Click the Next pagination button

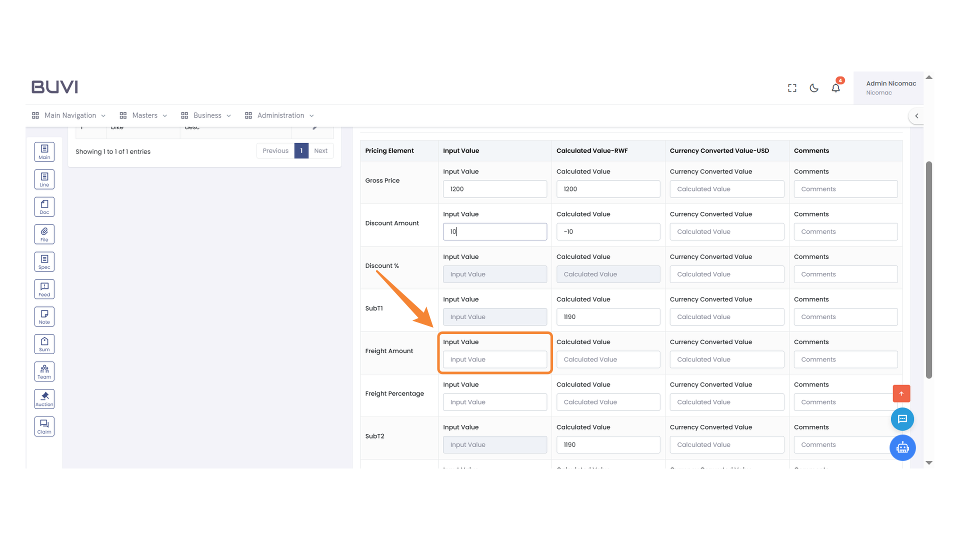pyautogui.click(x=320, y=150)
